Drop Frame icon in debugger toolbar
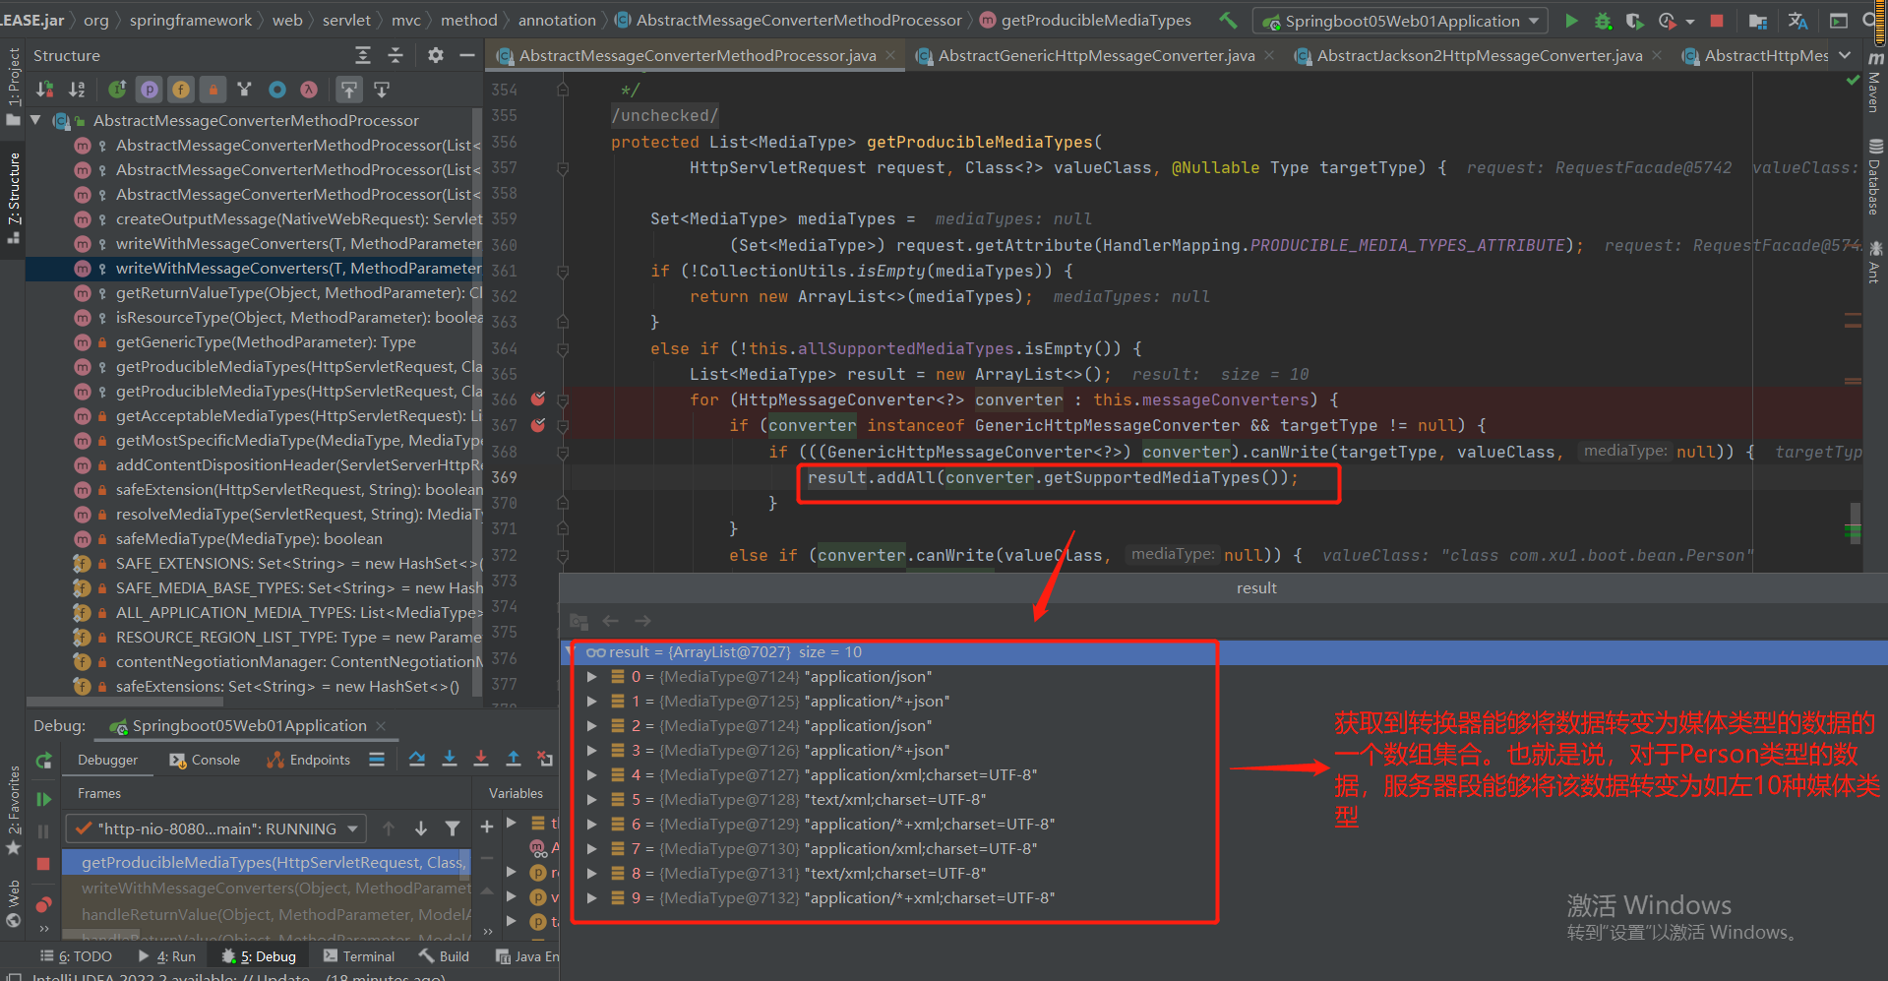The image size is (1888, 981). 545,759
